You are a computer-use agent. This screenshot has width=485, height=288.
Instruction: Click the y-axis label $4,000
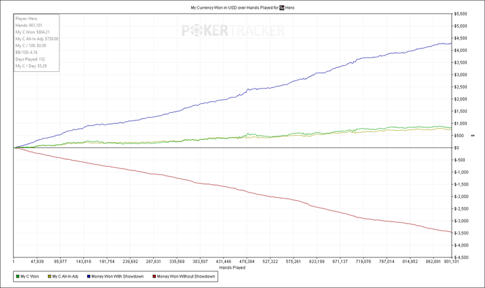click(x=461, y=51)
